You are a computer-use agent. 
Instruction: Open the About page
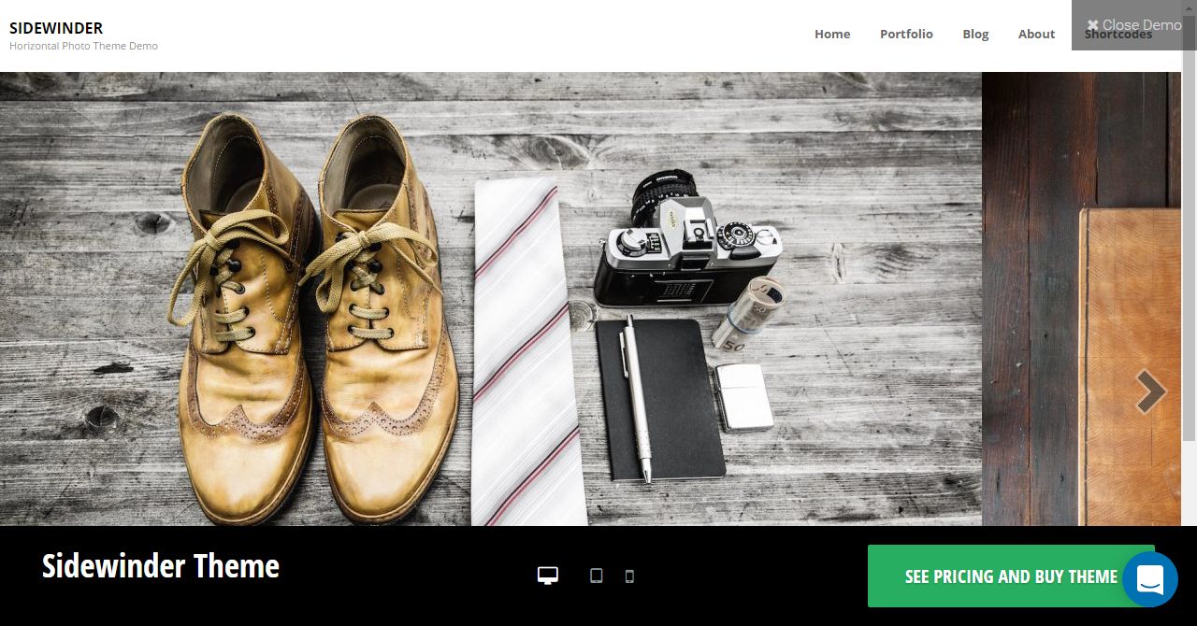click(x=1036, y=34)
